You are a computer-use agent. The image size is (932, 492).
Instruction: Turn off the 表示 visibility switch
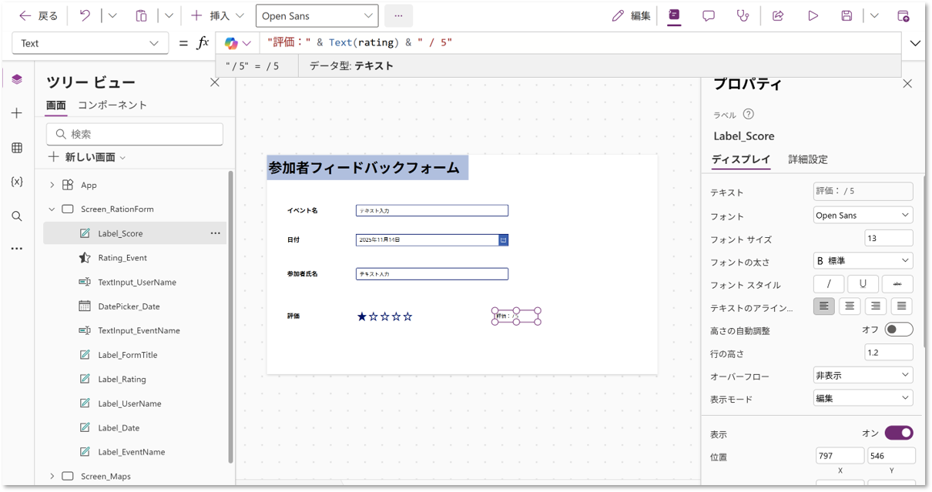pyautogui.click(x=898, y=433)
